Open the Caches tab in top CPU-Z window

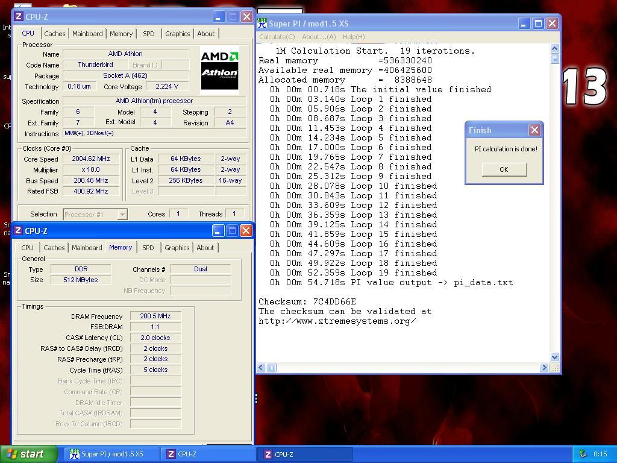coord(55,34)
